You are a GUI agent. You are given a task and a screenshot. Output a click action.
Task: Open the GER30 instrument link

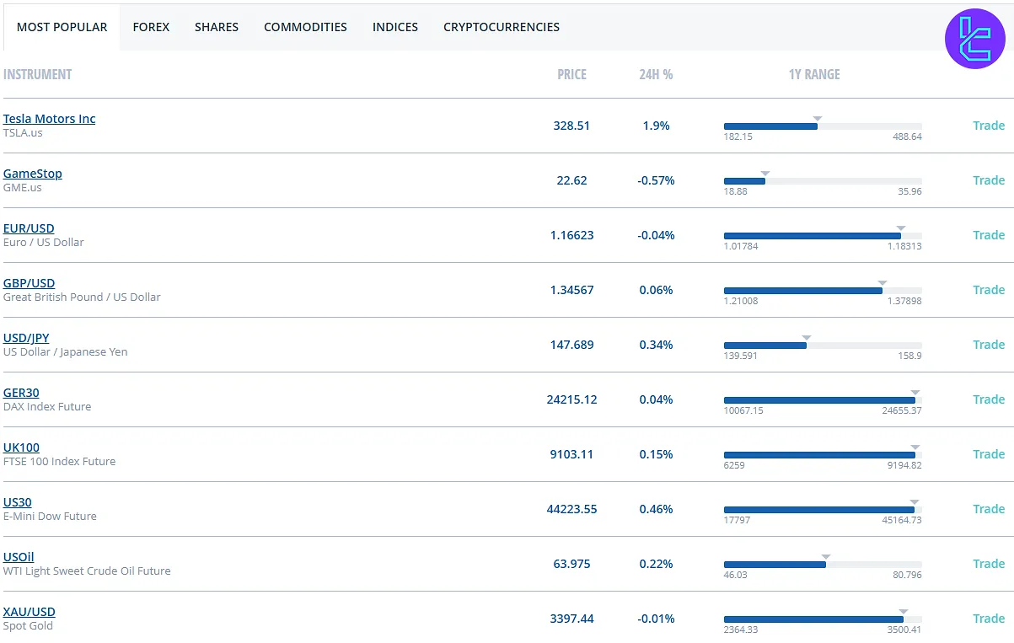(x=21, y=393)
